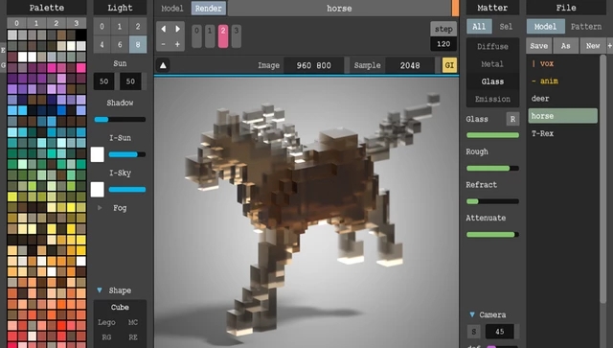Screen dimensions: 613x348
Task: Choose light preset 0
Action: [x=102, y=27]
